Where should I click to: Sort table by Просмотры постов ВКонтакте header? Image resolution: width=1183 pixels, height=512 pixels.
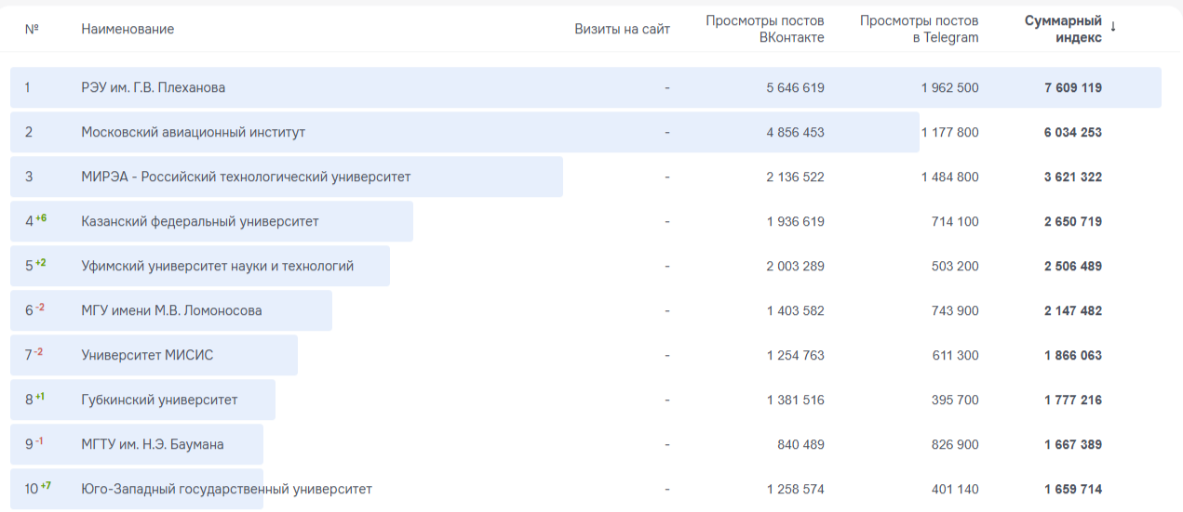[764, 29]
